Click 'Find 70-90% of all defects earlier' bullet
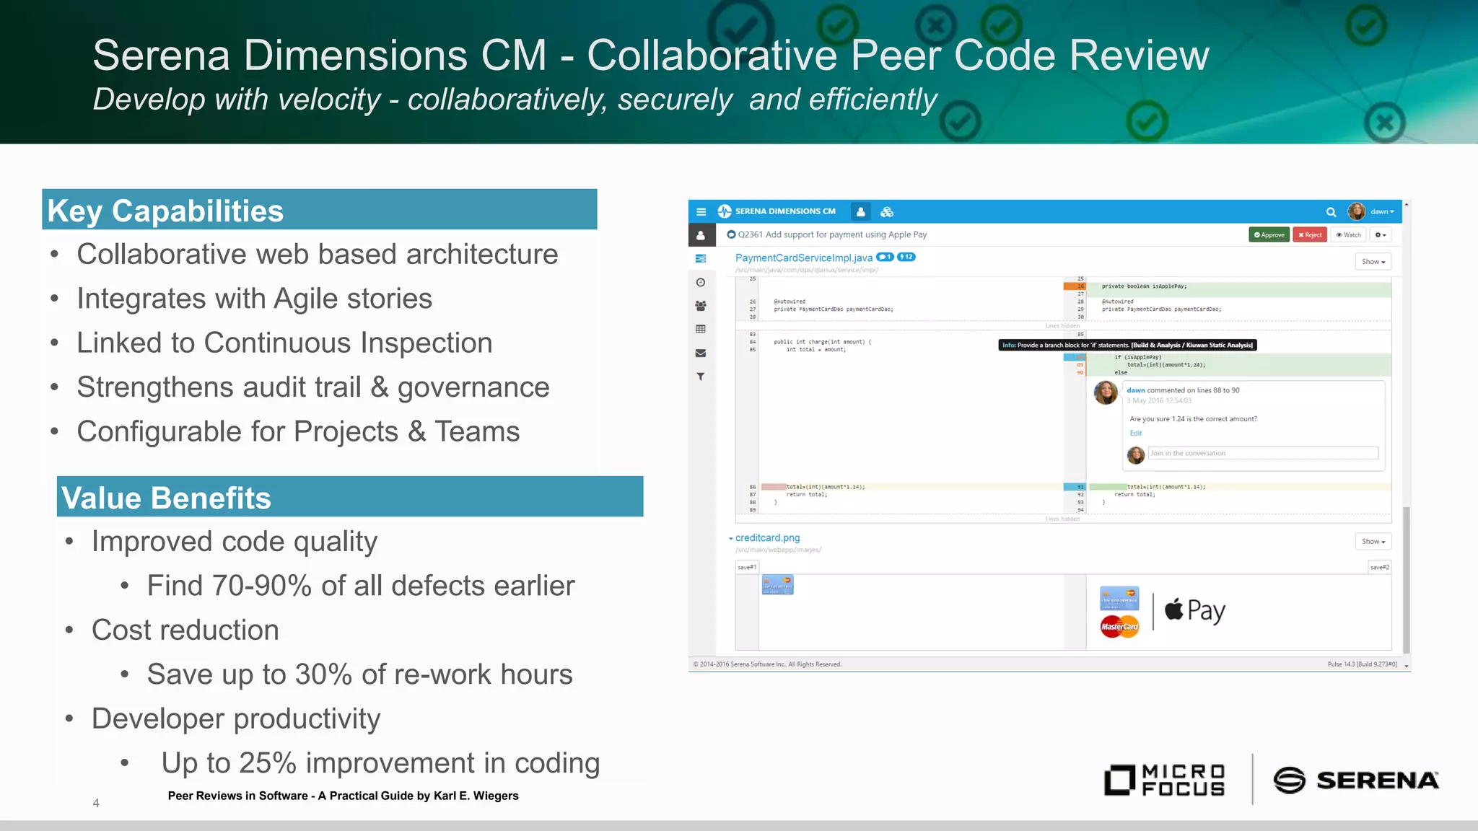This screenshot has width=1478, height=831. tap(361, 586)
